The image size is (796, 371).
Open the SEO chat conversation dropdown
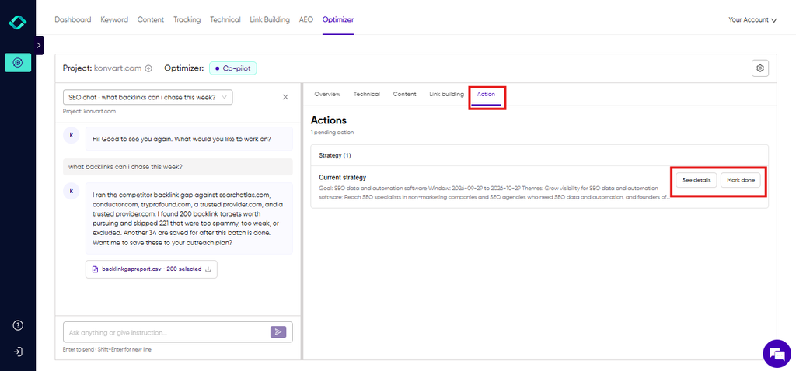(148, 97)
